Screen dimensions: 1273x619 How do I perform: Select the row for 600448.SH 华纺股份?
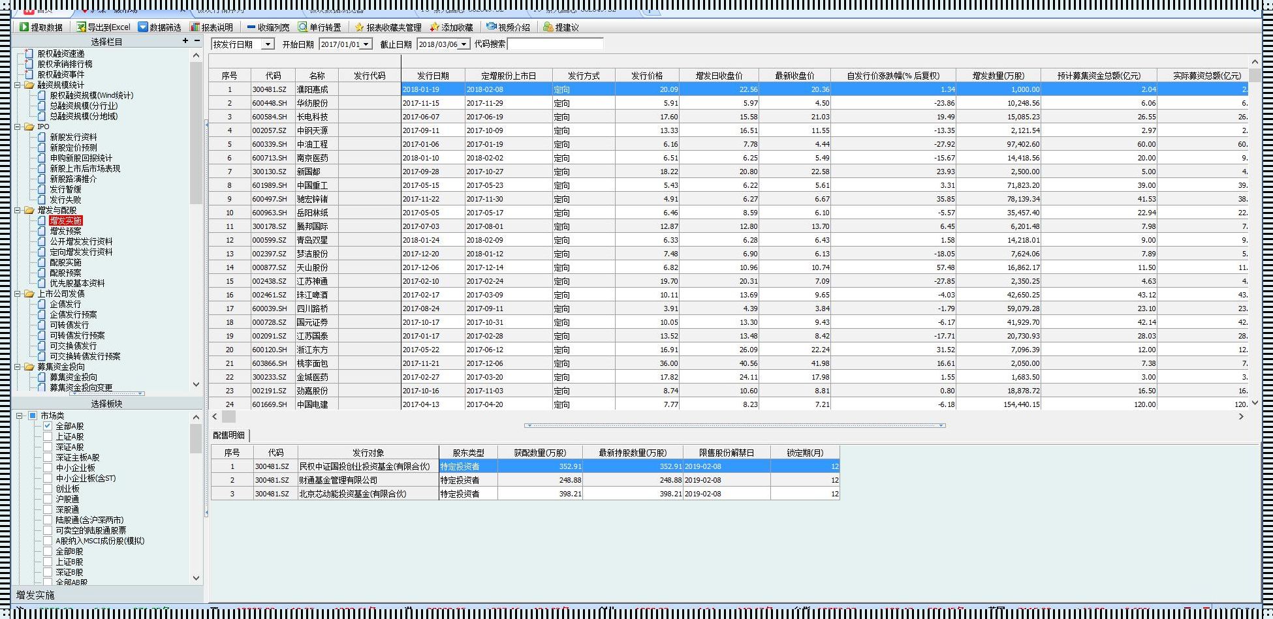tap(728, 103)
